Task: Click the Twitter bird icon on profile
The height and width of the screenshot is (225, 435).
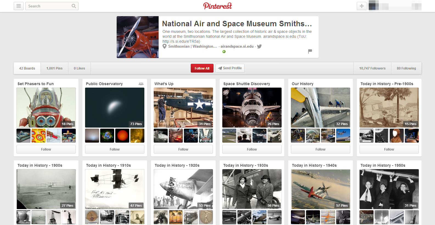Action: tap(259, 46)
